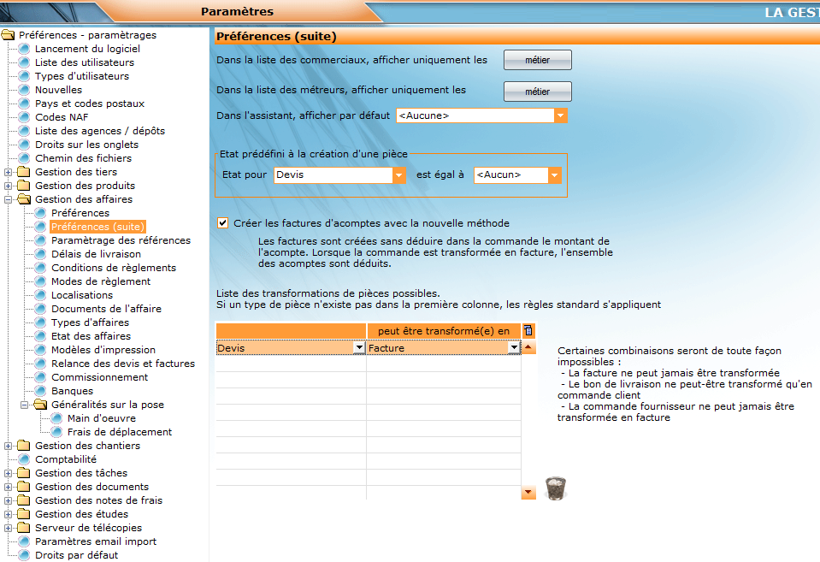Select Etat des affaires item
The width and height of the screenshot is (820, 562).
pos(91,336)
